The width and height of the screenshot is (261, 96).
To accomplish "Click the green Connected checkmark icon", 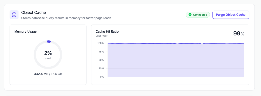I will (x=190, y=15).
